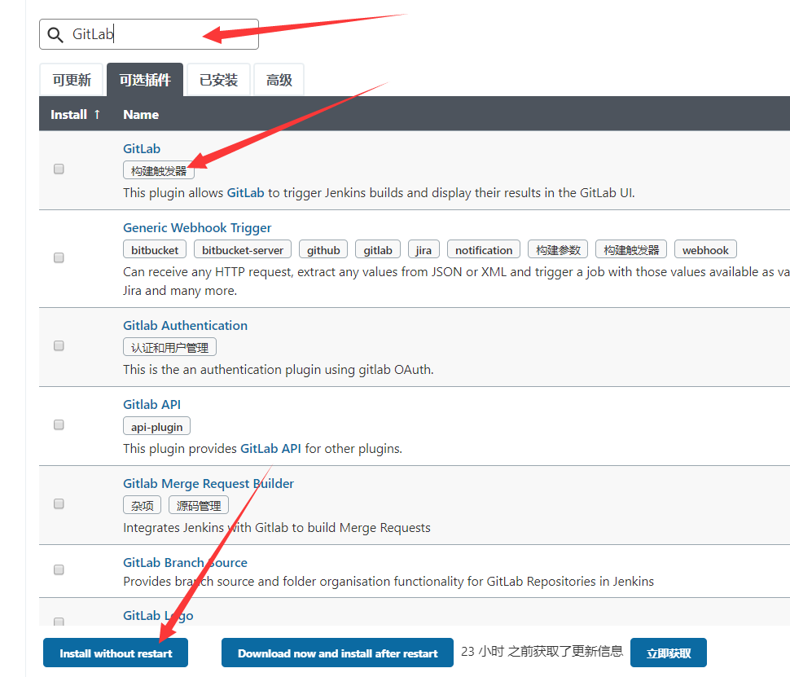Open the Gitlab API plugin title link
This screenshot has width=790, height=677.
click(x=151, y=405)
